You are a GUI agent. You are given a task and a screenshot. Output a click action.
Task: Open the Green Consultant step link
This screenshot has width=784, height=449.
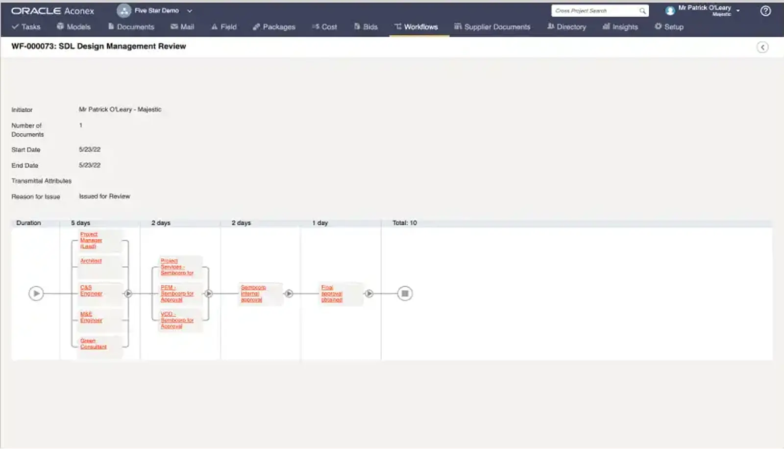tap(93, 344)
